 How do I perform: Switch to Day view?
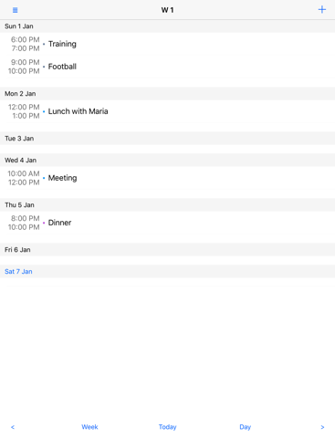(246, 427)
